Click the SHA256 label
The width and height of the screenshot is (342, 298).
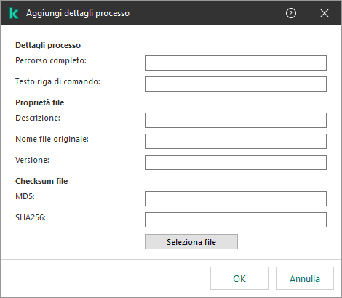(31, 217)
